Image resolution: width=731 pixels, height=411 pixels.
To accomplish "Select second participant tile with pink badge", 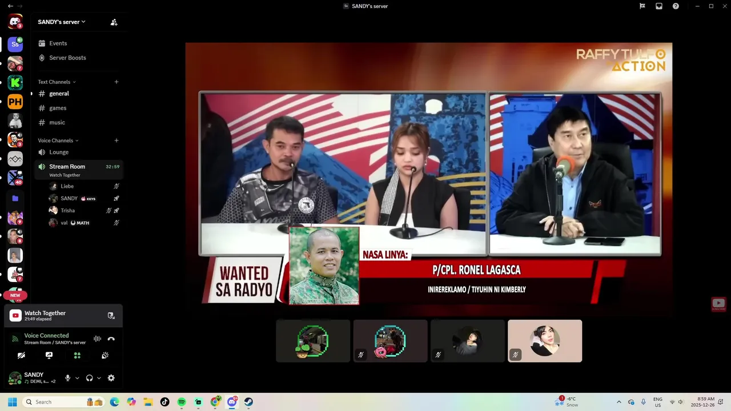I will coord(390,341).
